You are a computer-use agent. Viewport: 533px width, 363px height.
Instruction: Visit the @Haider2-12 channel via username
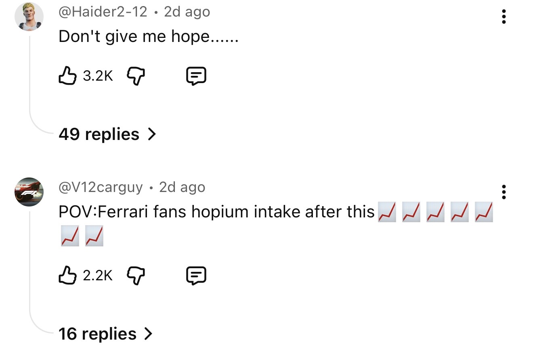click(x=103, y=12)
